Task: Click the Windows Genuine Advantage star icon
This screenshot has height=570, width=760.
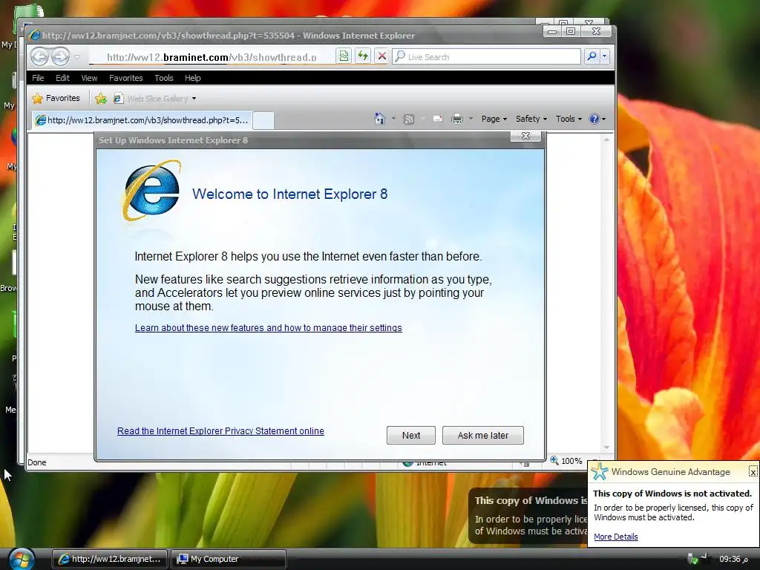Action: pyautogui.click(x=600, y=471)
